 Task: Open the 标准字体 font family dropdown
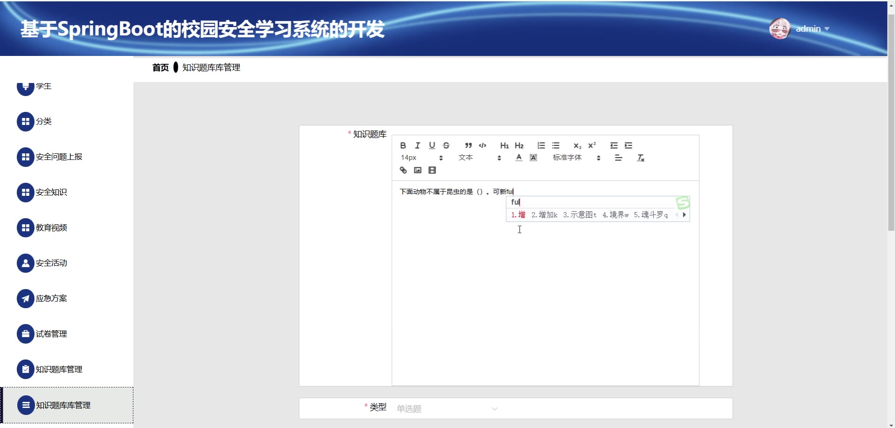577,158
